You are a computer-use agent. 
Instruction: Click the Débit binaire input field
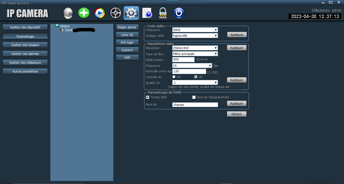pos(183,60)
